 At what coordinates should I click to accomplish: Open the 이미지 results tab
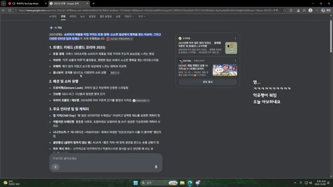click(72, 16)
